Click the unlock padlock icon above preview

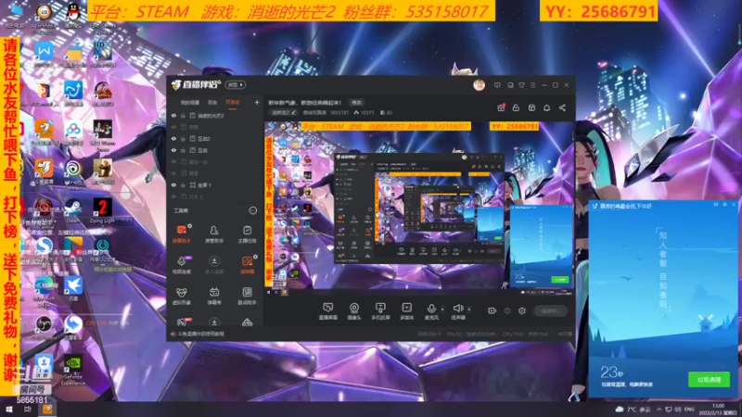(x=516, y=107)
